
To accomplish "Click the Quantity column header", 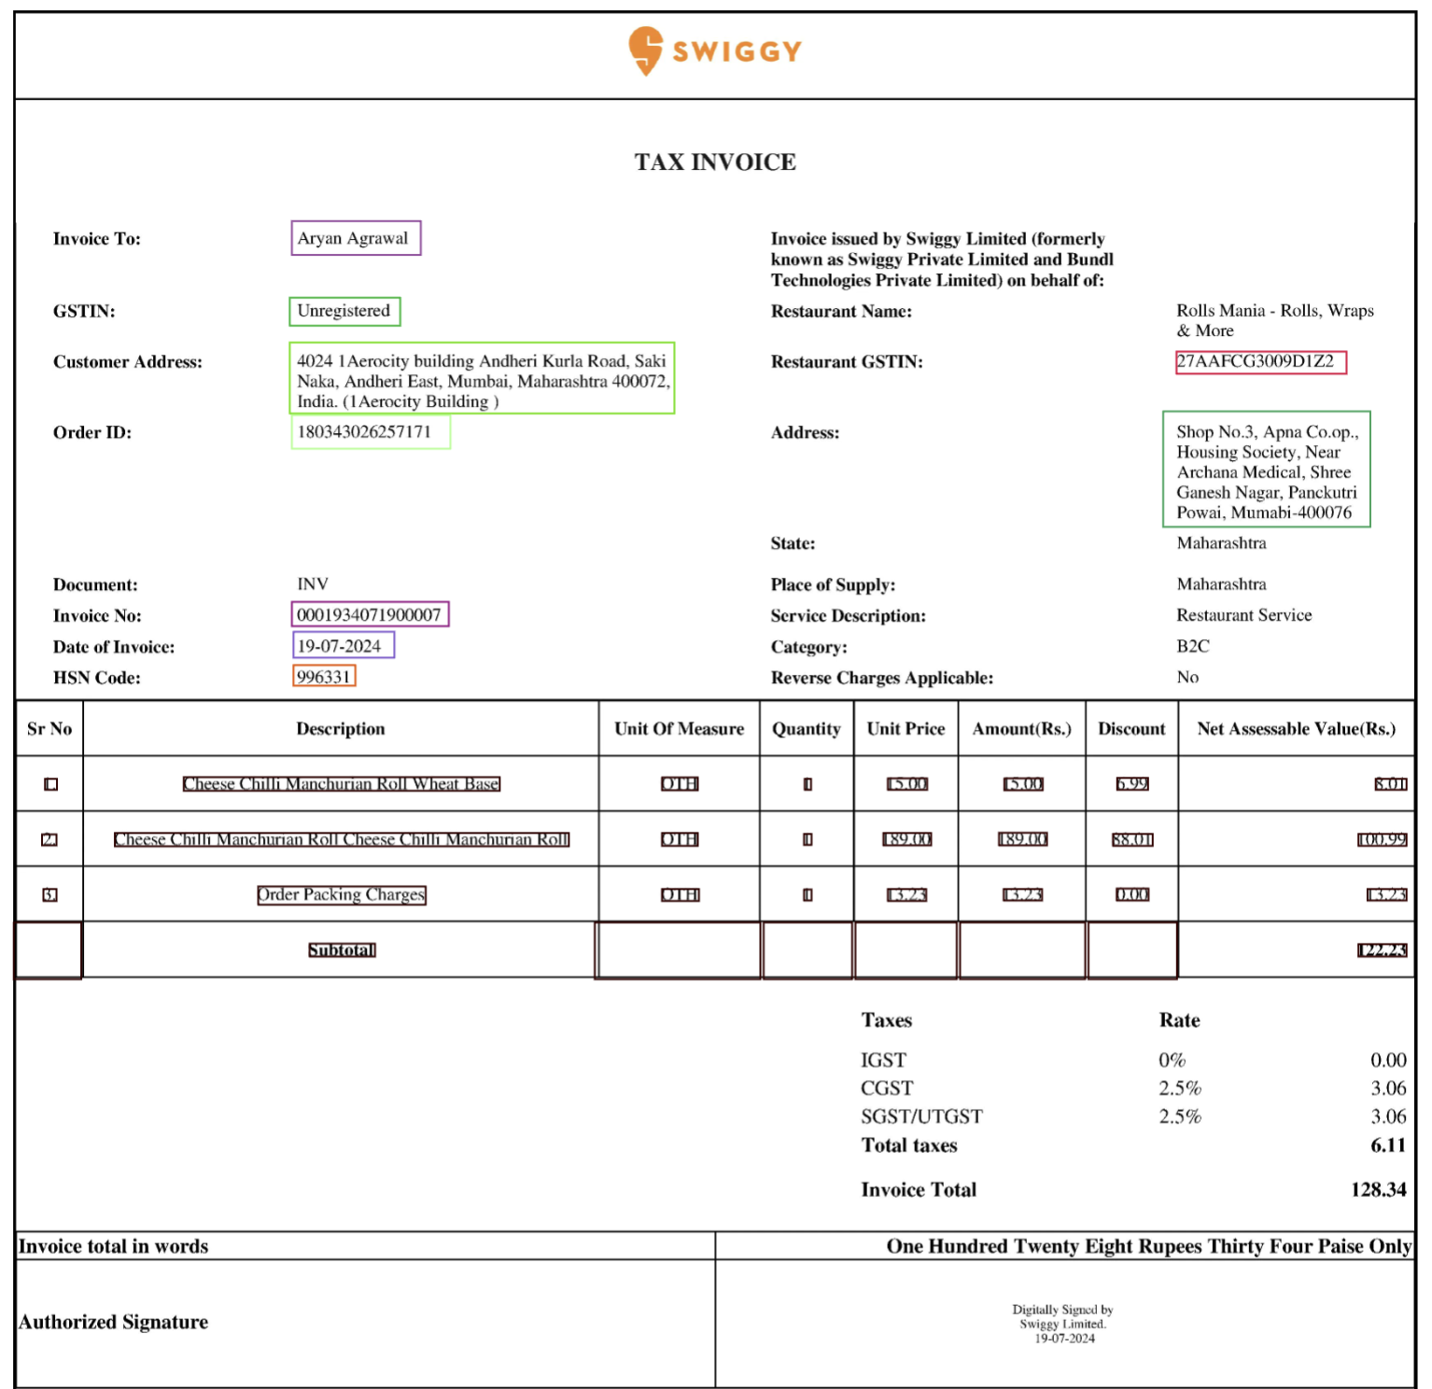I will pyautogui.click(x=806, y=729).
